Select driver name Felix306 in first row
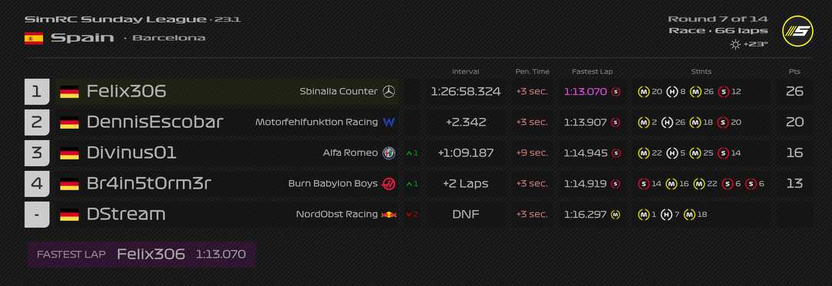The width and height of the screenshot is (832, 286). pyautogui.click(x=127, y=91)
